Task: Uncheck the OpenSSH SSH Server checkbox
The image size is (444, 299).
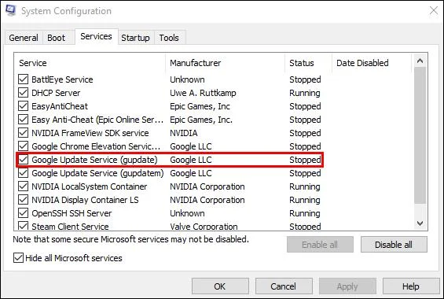Action: click(24, 213)
